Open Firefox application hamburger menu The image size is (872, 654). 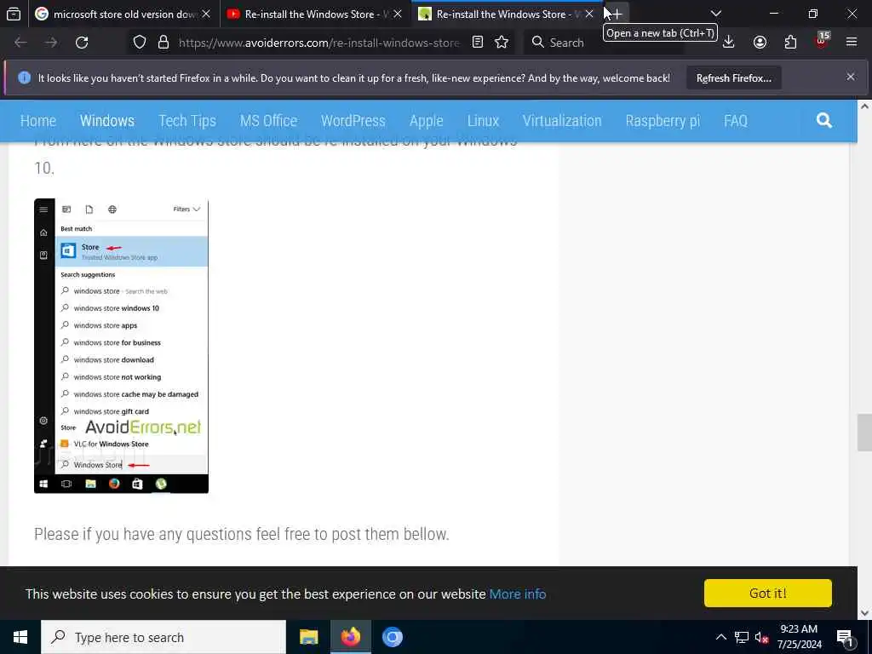852,42
